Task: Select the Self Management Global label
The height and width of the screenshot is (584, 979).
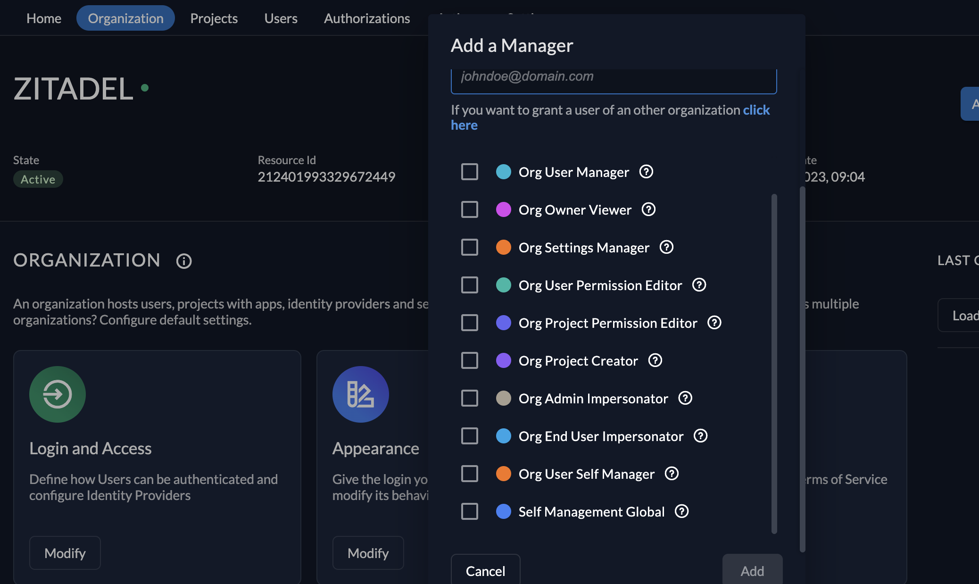Action: click(591, 511)
